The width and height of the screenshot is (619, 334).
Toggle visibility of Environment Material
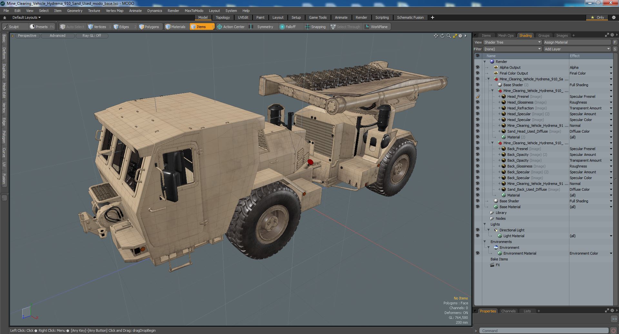(x=477, y=253)
